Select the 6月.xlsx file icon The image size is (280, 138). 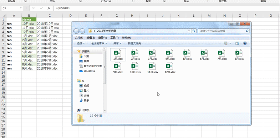[x=204, y=53]
